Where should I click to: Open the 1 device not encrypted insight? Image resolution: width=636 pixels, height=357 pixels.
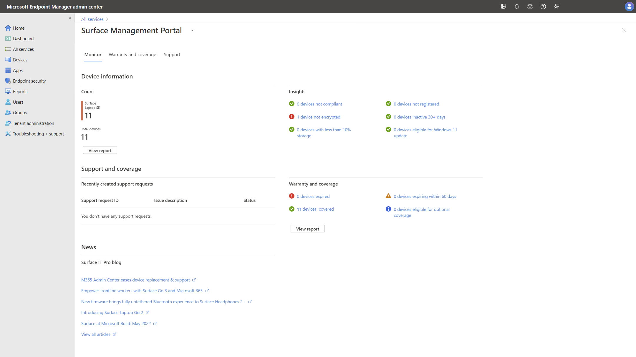[x=318, y=117]
